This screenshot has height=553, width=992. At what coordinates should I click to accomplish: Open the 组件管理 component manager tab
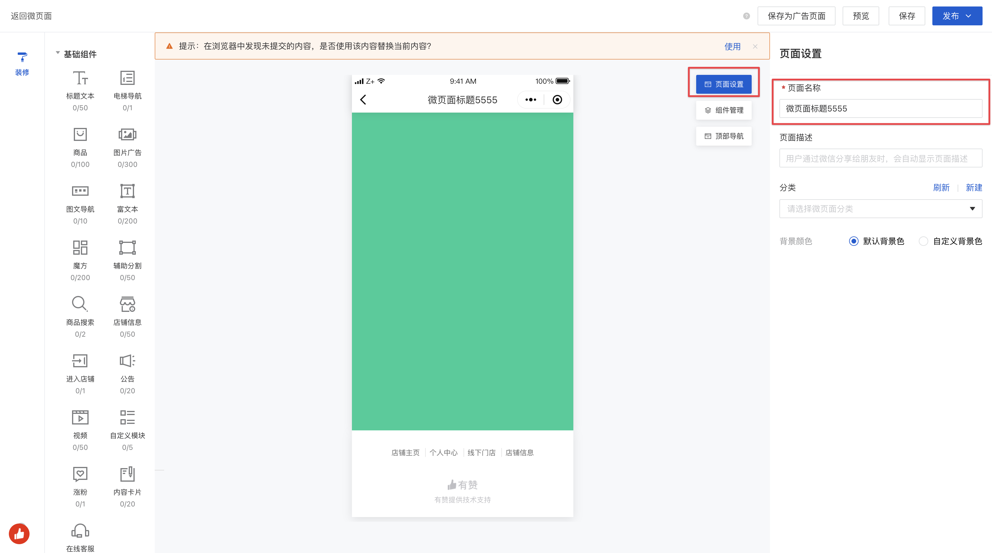724,110
